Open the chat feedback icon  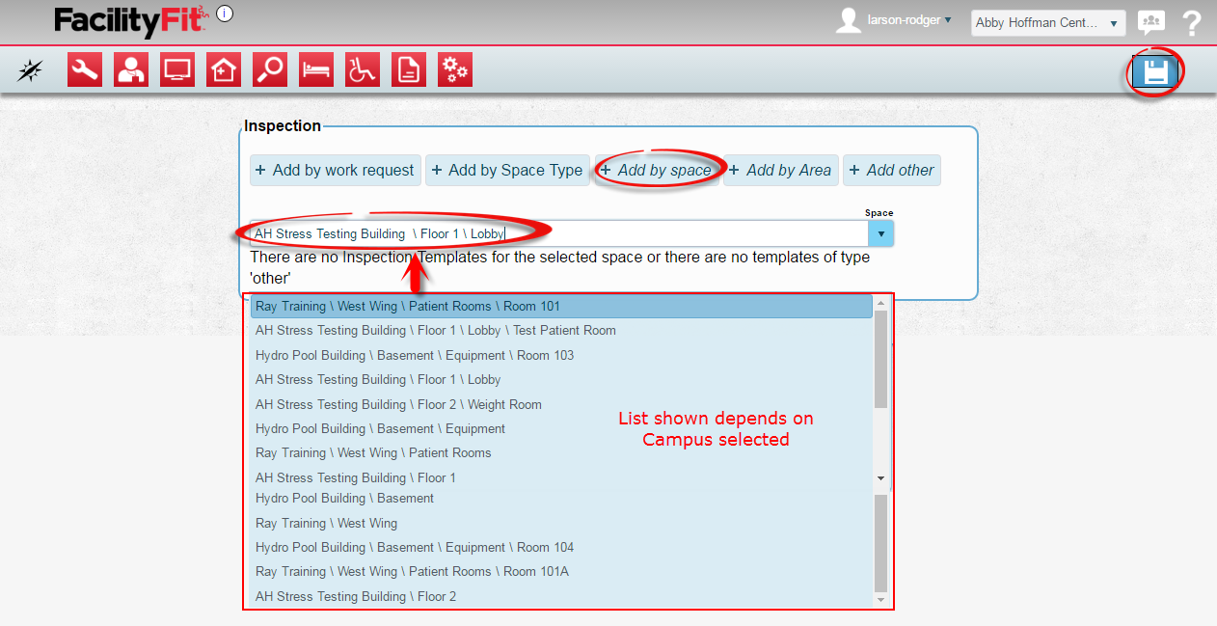point(1150,23)
